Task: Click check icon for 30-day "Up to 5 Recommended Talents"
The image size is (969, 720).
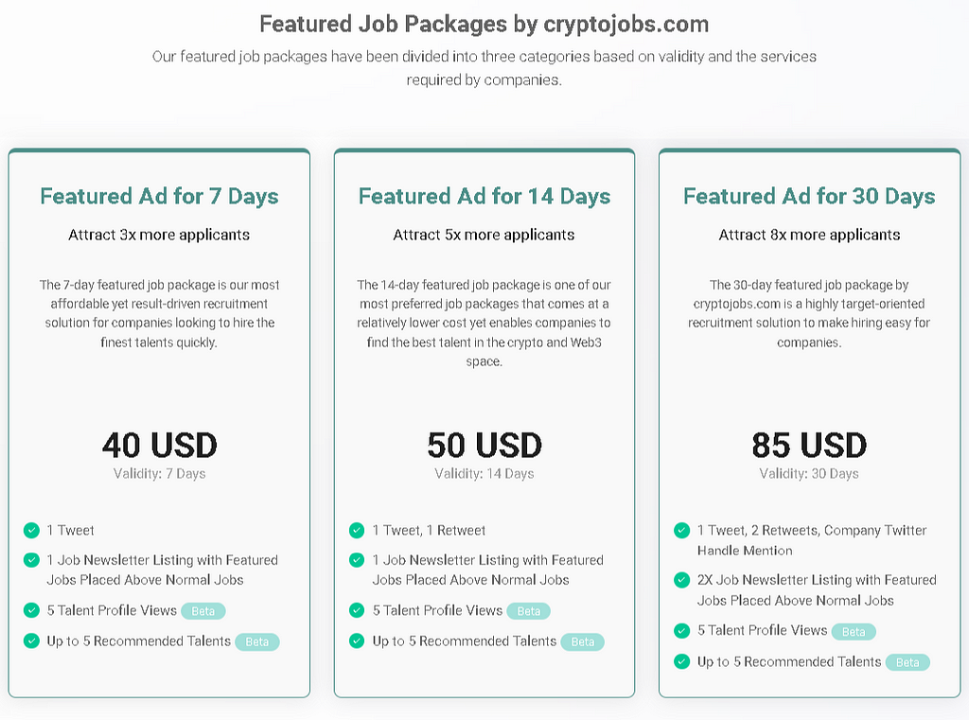Action: point(681,661)
